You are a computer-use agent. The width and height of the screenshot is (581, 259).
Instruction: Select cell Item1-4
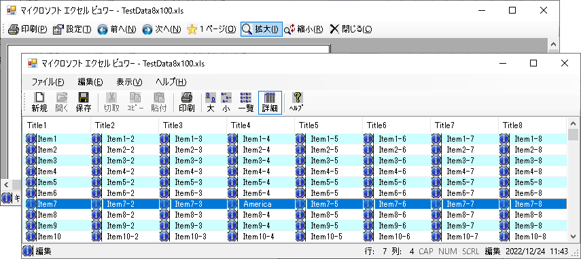pyautogui.click(x=256, y=139)
